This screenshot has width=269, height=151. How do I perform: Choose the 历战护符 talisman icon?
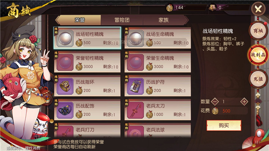(136, 86)
